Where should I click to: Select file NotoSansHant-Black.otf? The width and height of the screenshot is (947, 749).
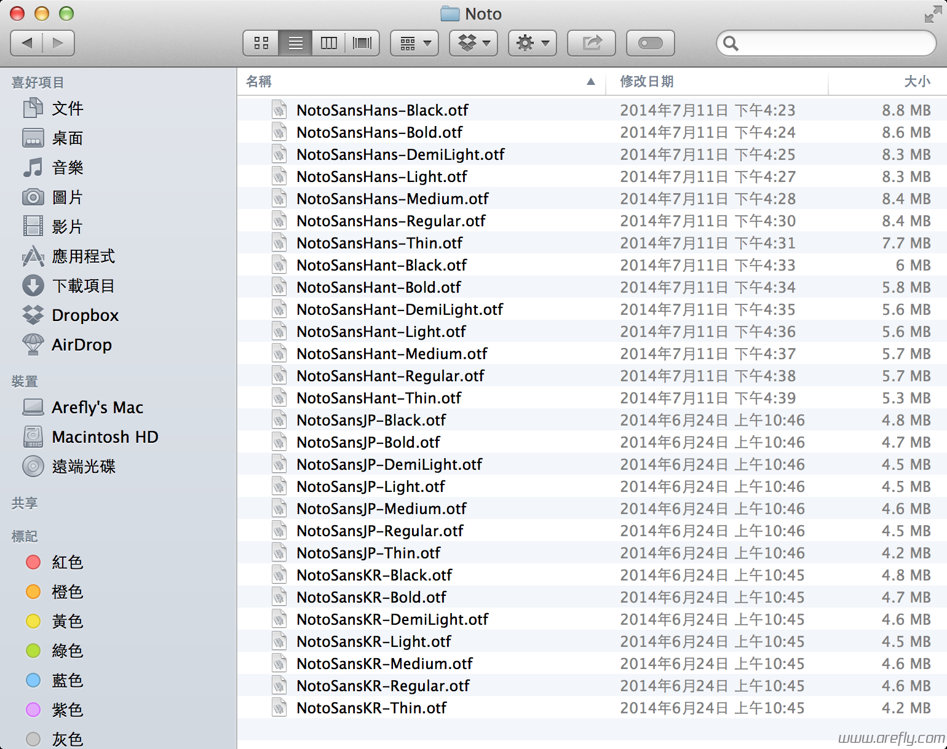point(592,265)
